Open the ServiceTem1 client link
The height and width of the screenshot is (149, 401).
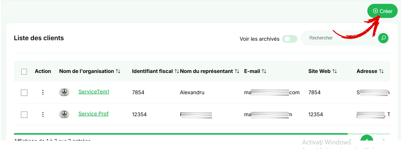[x=94, y=92]
